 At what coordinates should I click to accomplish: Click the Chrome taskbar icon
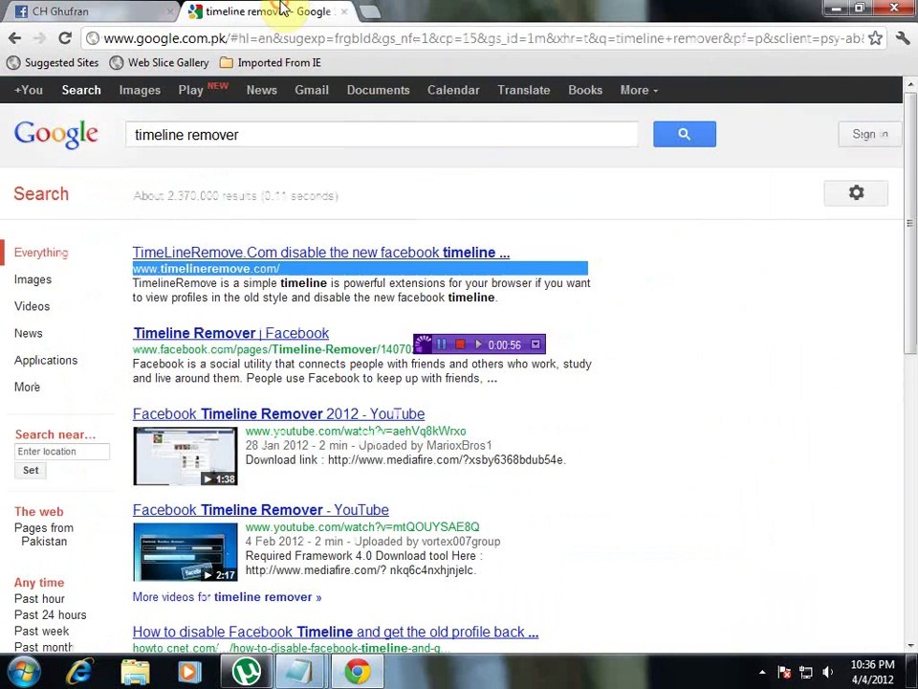pos(357,672)
